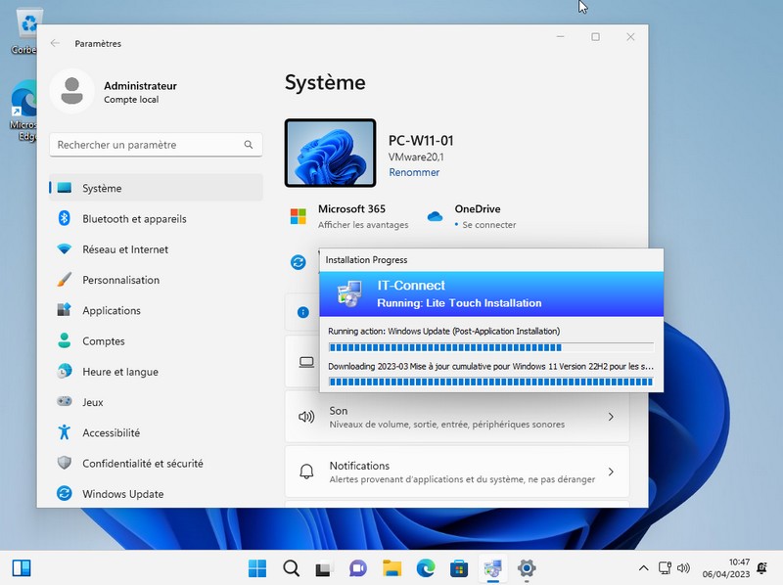Click the Windows Update sidebar icon

tap(64, 493)
